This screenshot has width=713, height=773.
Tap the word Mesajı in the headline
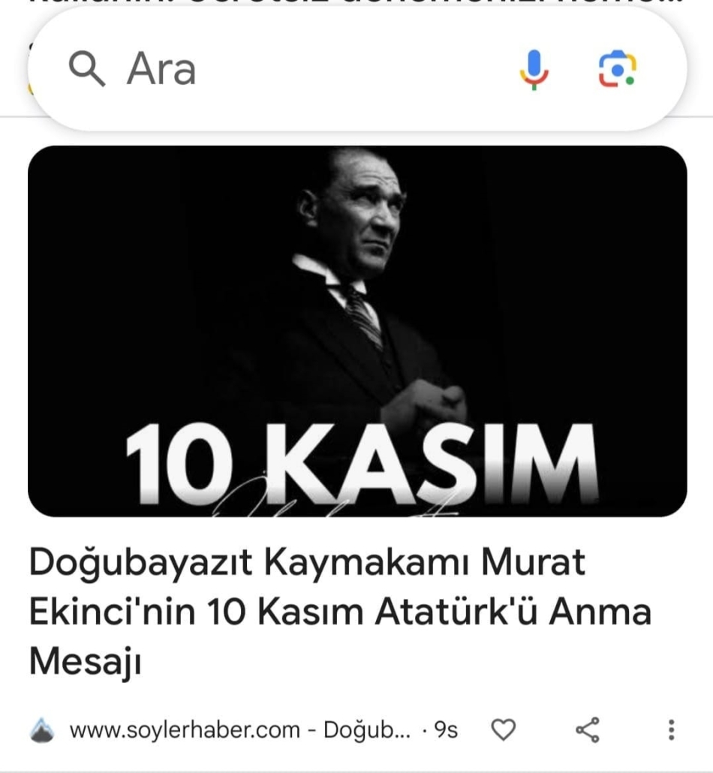pyautogui.click(x=86, y=662)
